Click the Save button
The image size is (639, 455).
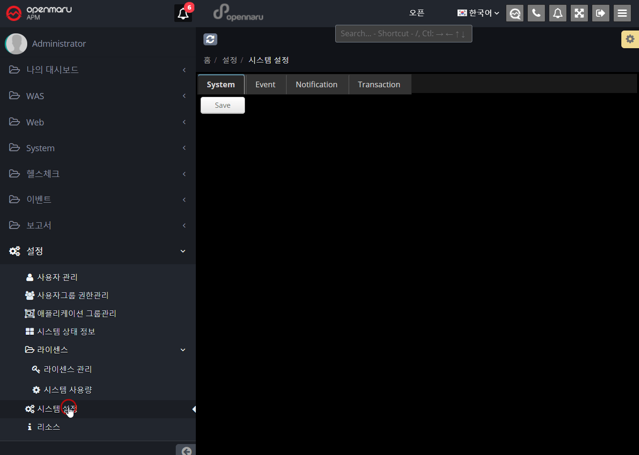(x=223, y=105)
